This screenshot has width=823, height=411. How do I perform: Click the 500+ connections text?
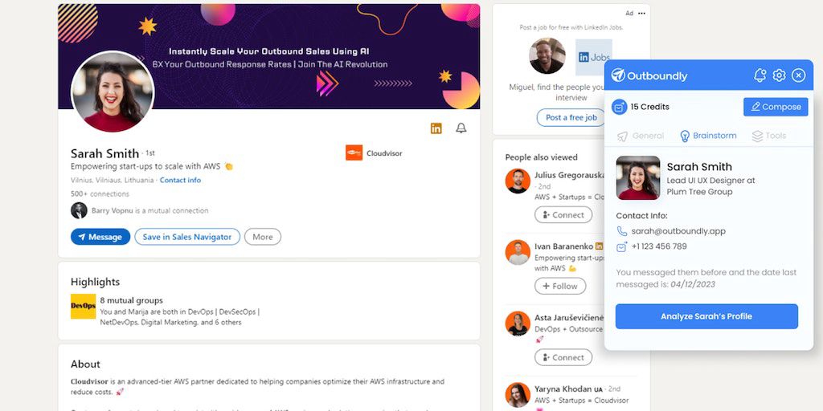click(x=100, y=194)
